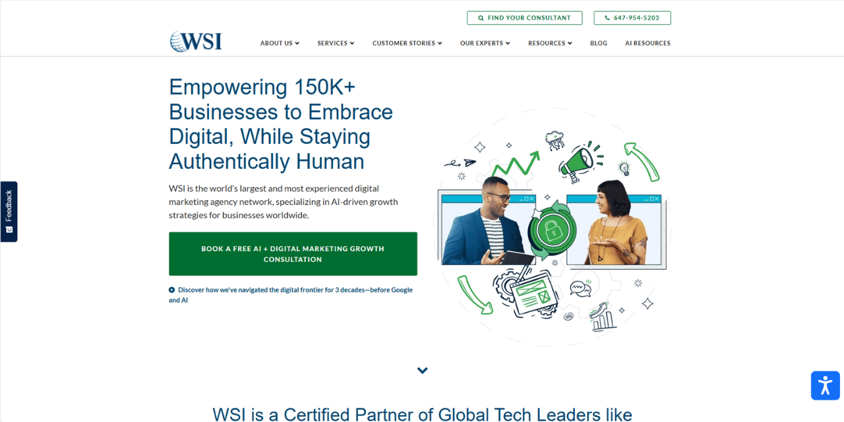Image resolution: width=844 pixels, height=422 pixels.
Task: Click the down chevron below the hero
Action: pos(423,371)
